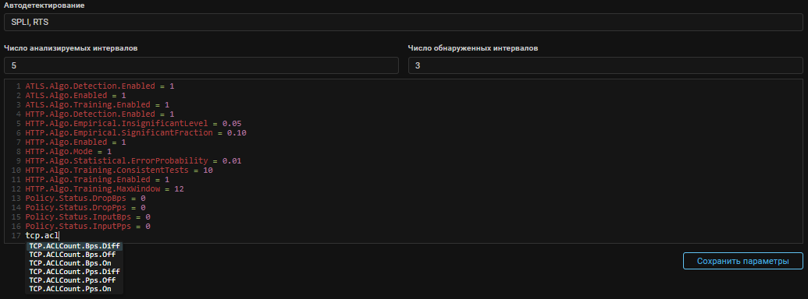Screen dimensions: 808x299
Task: Click line ATLS.Algo.Enabled = 1
Action: [76, 95]
